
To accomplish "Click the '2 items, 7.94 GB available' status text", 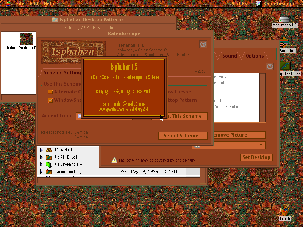I will point(89,28).
